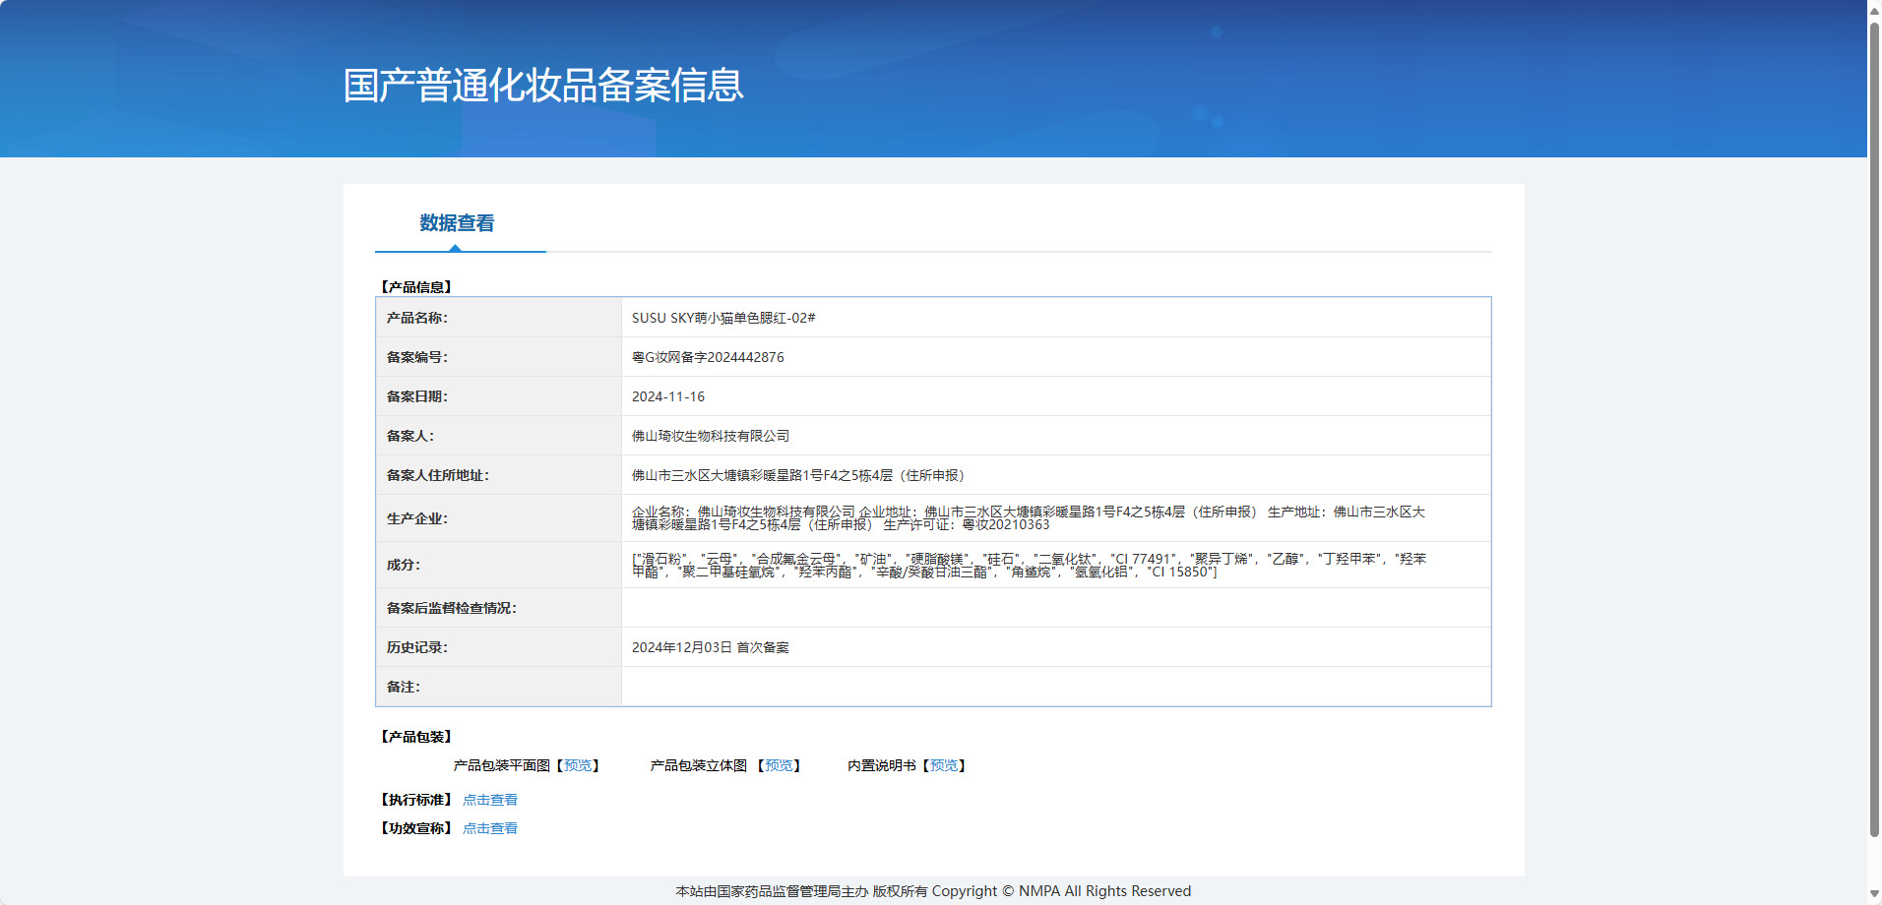Viewport: 1882px width, 905px height.
Task: Preview the 内置说明书 document
Action: pyautogui.click(x=944, y=765)
